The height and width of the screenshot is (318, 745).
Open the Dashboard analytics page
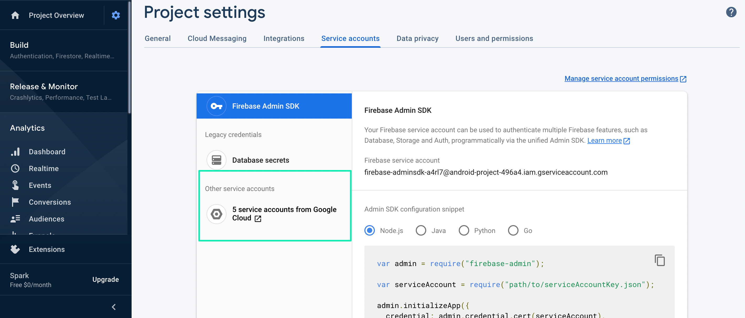47,152
